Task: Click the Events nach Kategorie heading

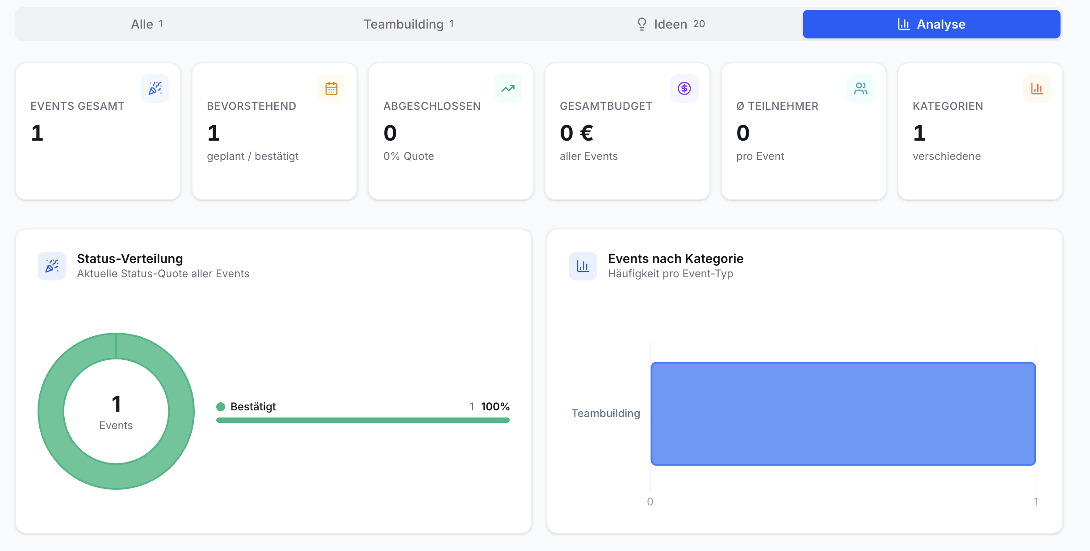Action: [x=675, y=259]
